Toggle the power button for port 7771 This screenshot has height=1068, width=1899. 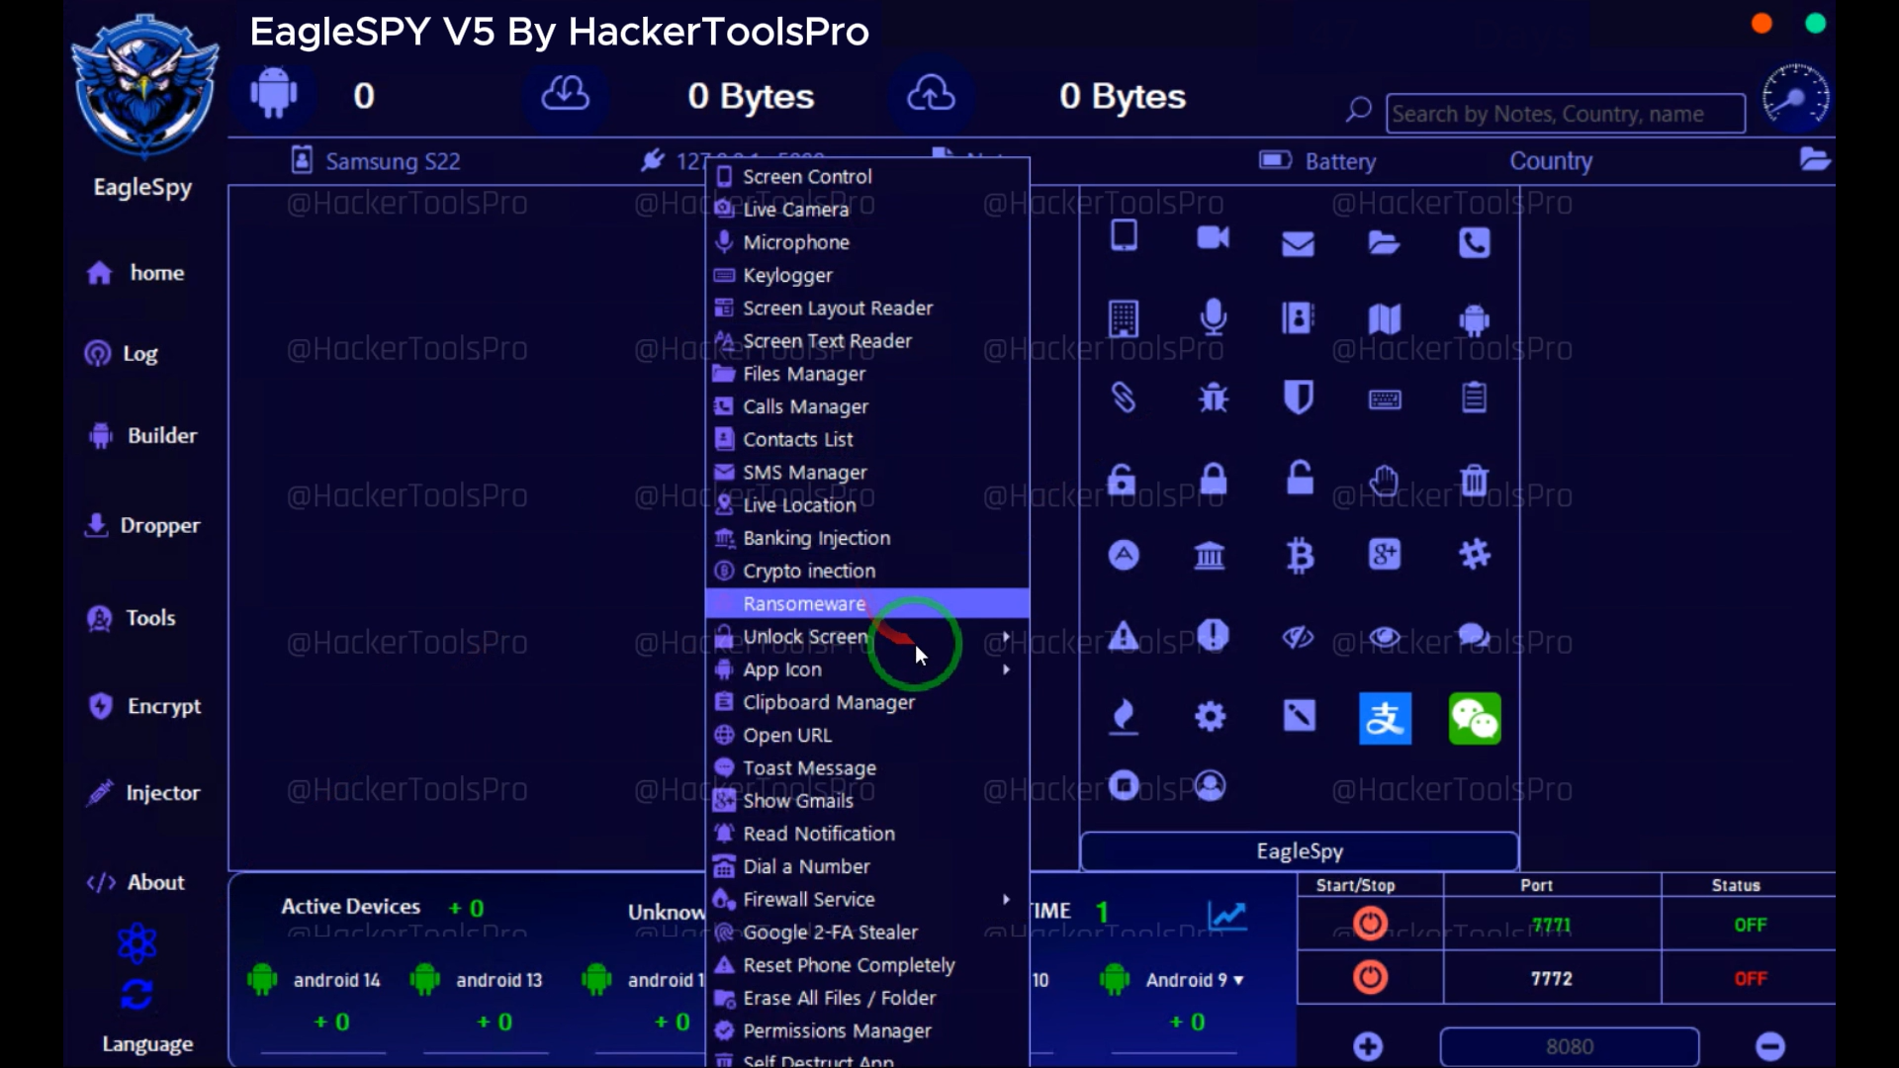pyautogui.click(x=1370, y=925)
